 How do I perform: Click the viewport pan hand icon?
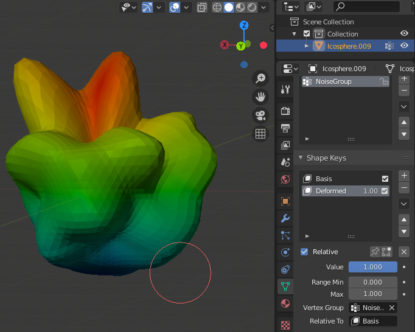pyautogui.click(x=260, y=97)
